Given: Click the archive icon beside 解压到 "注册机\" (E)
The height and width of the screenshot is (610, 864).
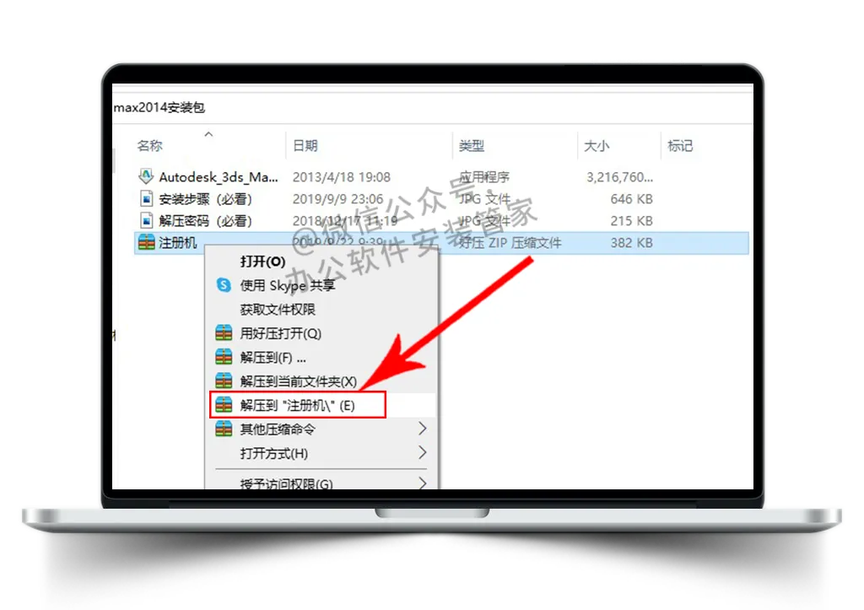Looking at the screenshot, I should click(x=224, y=405).
